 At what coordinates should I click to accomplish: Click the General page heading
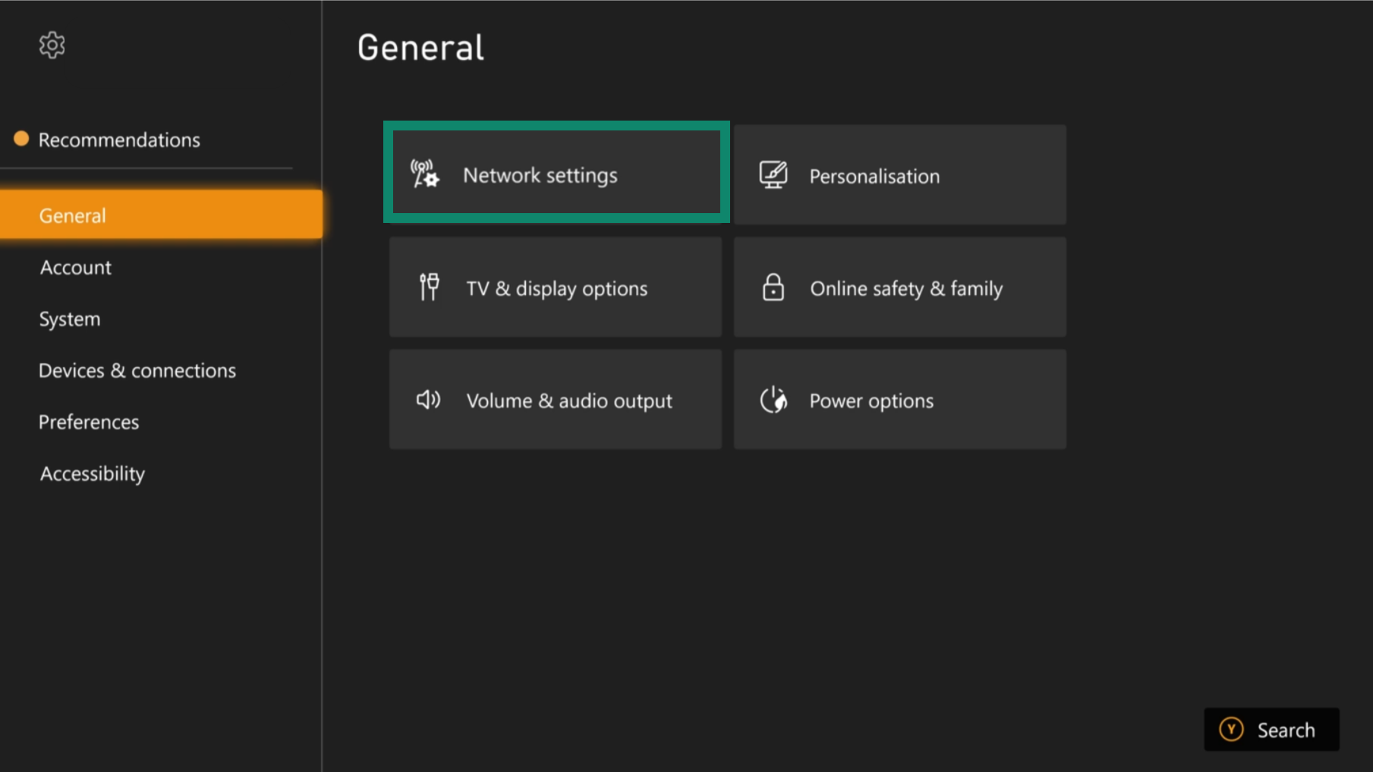(x=420, y=47)
